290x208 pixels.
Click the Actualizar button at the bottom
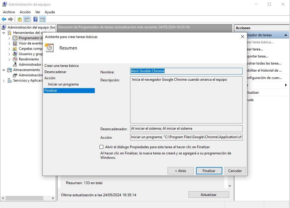click(209, 194)
